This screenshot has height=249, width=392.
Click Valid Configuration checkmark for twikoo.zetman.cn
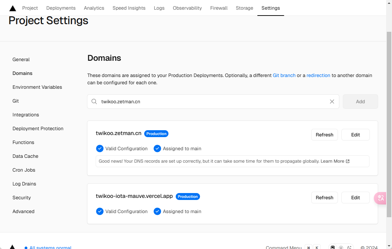(100, 149)
